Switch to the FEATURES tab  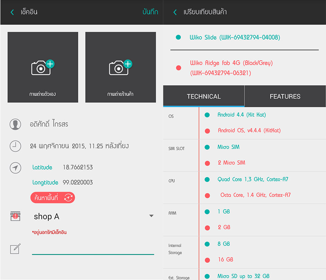pyautogui.click(x=285, y=96)
